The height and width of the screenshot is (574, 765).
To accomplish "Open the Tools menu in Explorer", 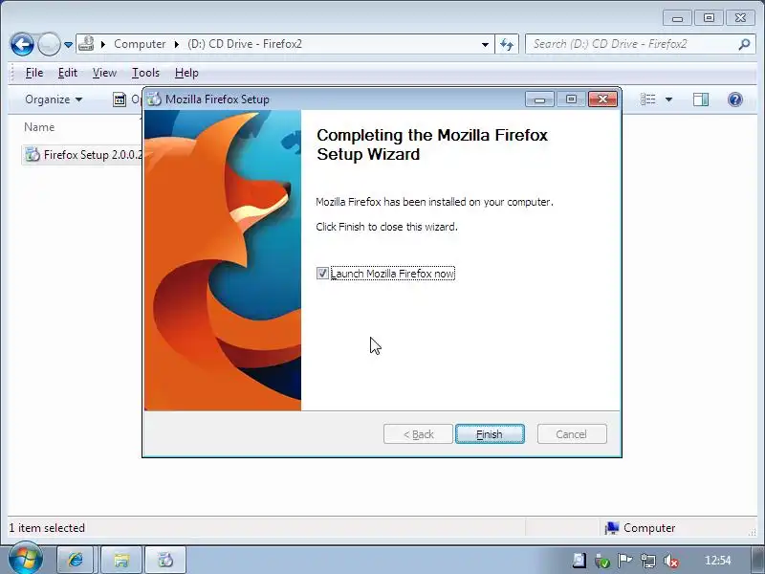I will click(x=145, y=73).
